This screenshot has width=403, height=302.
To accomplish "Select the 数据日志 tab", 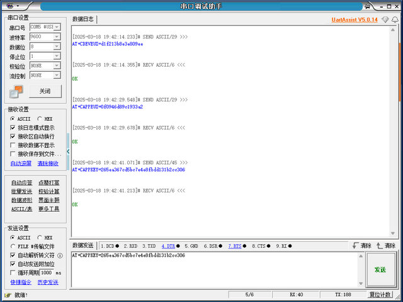I will coord(83,19).
